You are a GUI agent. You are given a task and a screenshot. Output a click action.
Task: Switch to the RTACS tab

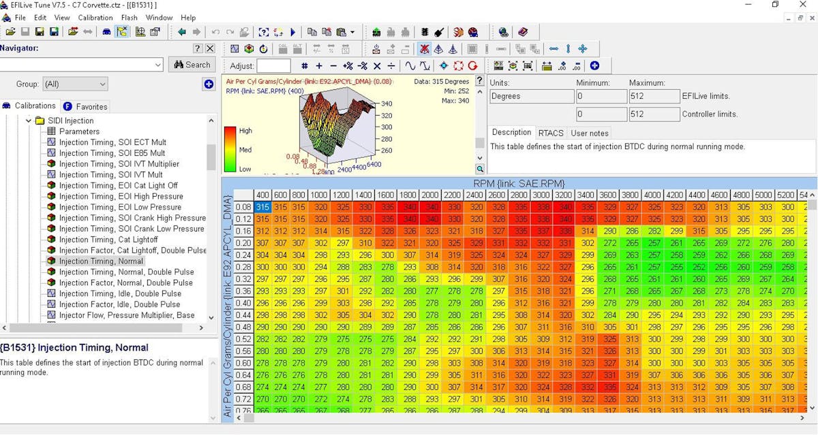pos(550,133)
